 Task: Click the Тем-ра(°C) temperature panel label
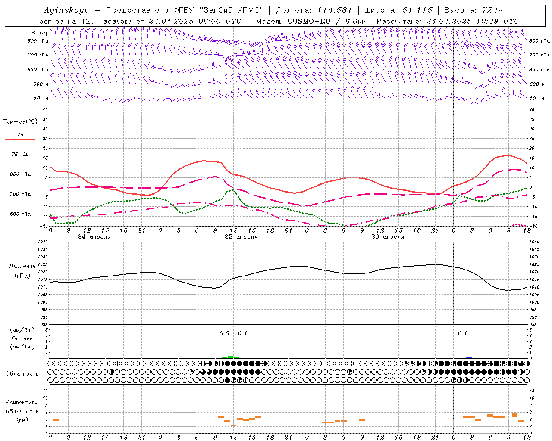tap(20, 121)
